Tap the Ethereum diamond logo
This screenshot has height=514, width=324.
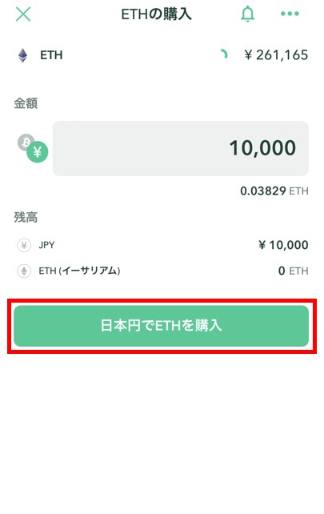pyautogui.click(x=22, y=55)
